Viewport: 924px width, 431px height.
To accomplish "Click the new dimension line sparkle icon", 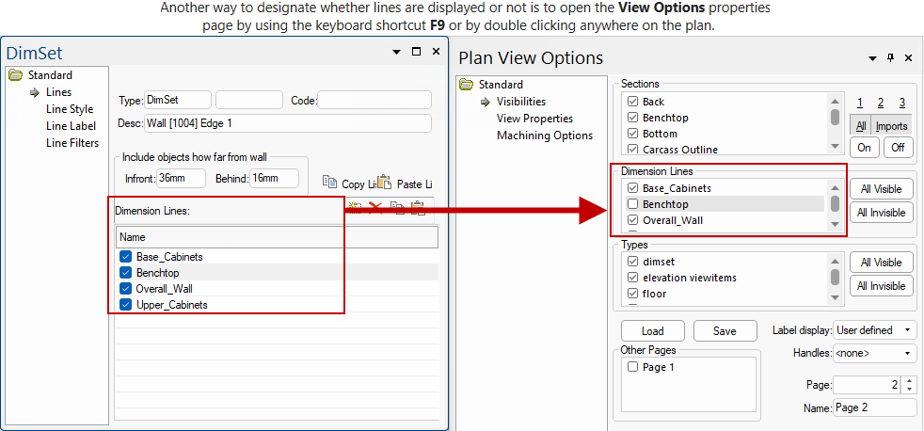I will tap(355, 207).
